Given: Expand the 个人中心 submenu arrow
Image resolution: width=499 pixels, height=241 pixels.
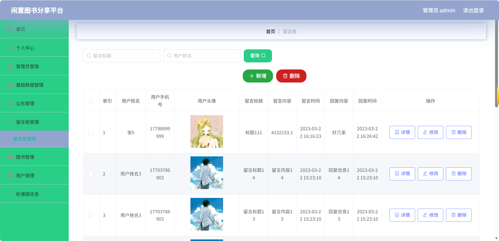Looking at the screenshot, I should click(61, 48).
